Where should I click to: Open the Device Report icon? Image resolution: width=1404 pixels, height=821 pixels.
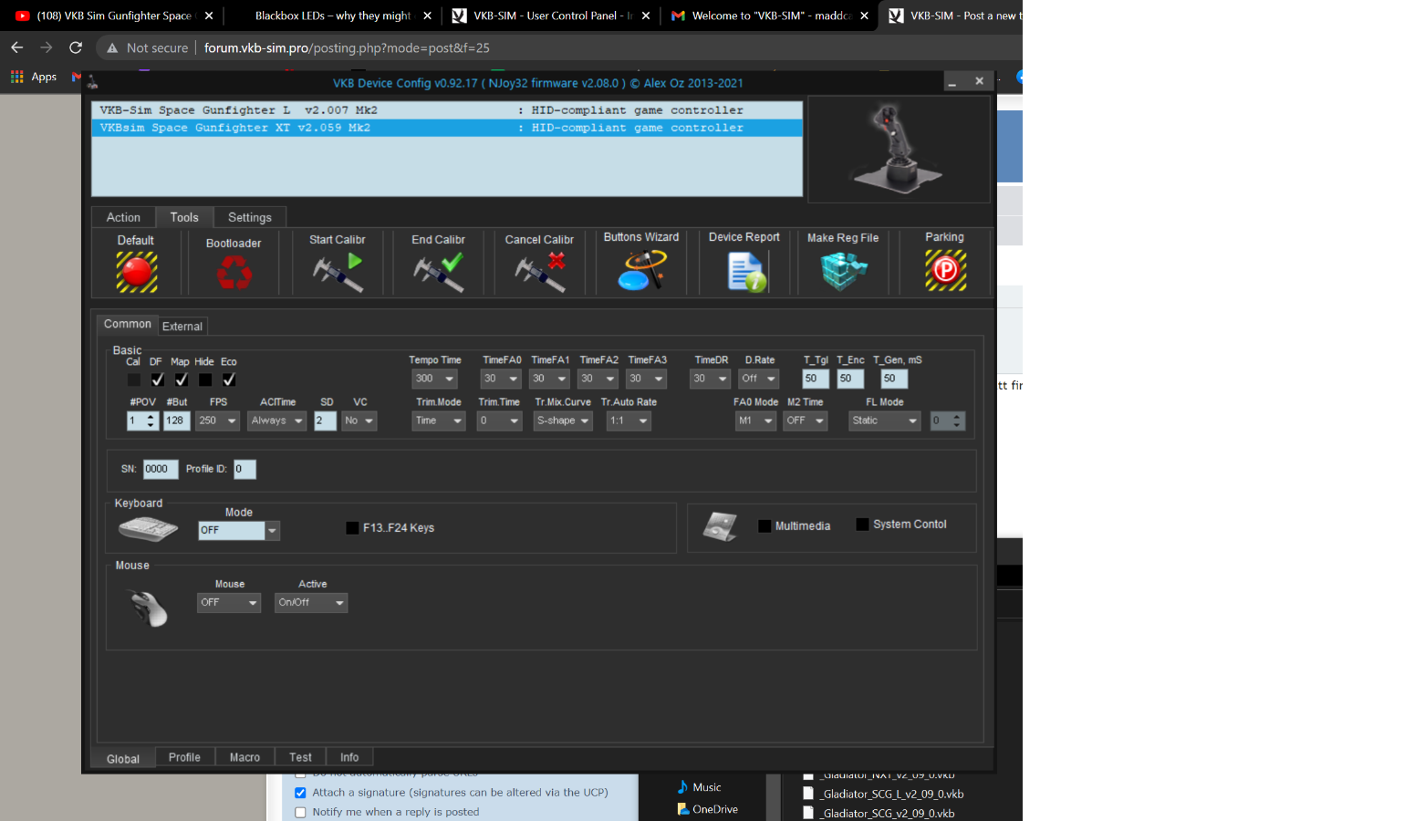746,272
